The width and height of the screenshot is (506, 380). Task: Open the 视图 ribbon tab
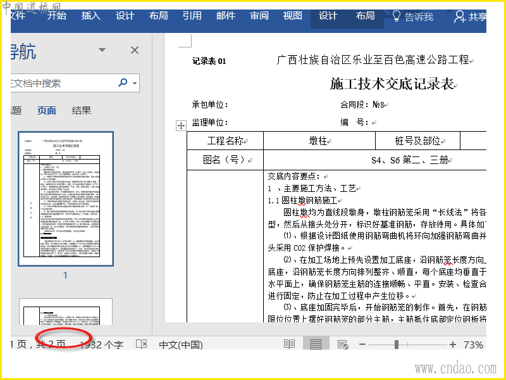point(293,16)
